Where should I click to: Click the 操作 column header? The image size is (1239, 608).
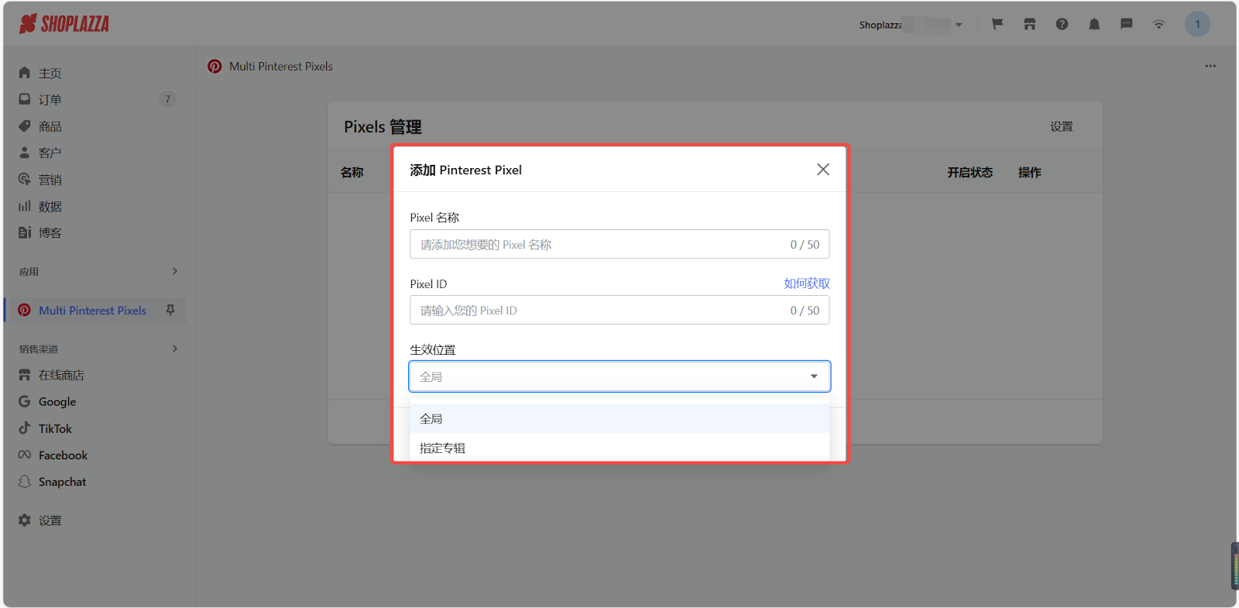point(1029,173)
